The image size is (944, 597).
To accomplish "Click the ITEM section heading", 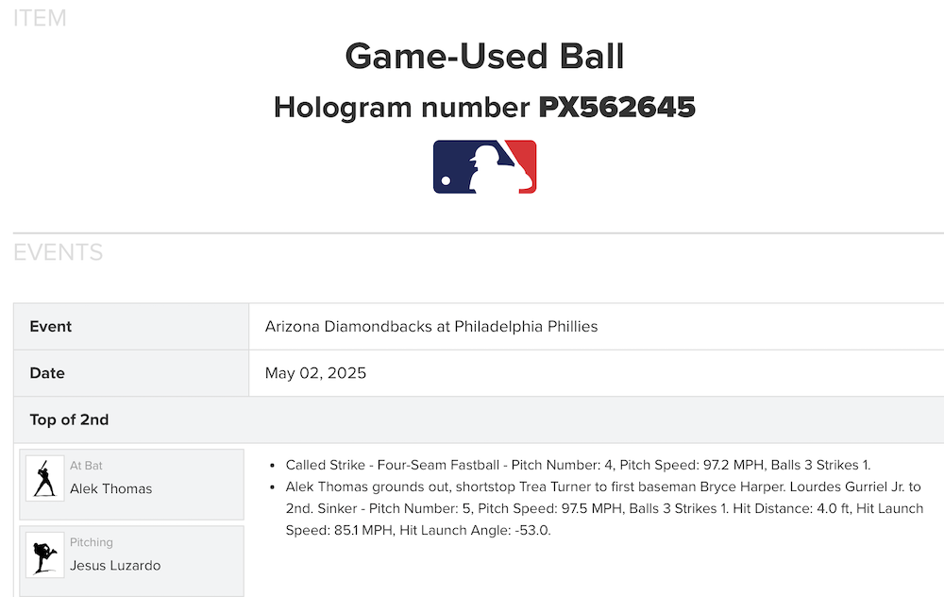I will pos(40,18).
